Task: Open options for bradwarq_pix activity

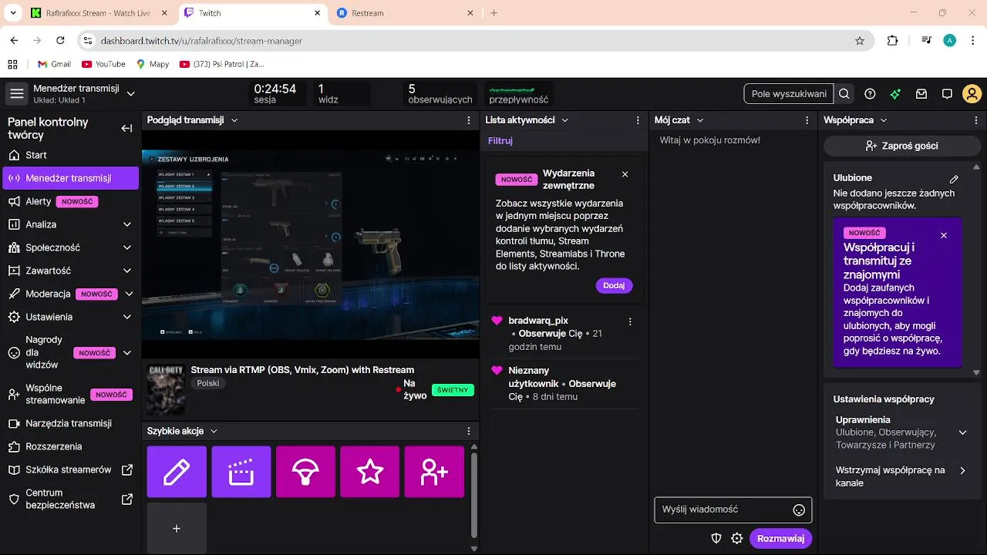Action: click(630, 321)
